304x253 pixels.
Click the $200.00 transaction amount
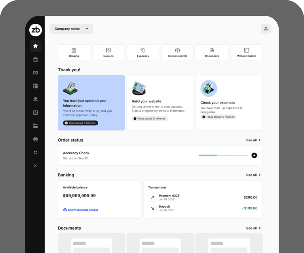[x=251, y=197]
